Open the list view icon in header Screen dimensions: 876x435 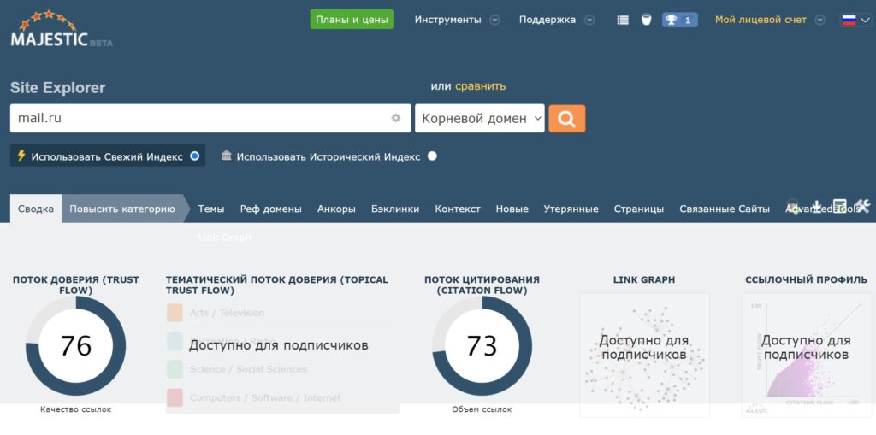click(623, 20)
